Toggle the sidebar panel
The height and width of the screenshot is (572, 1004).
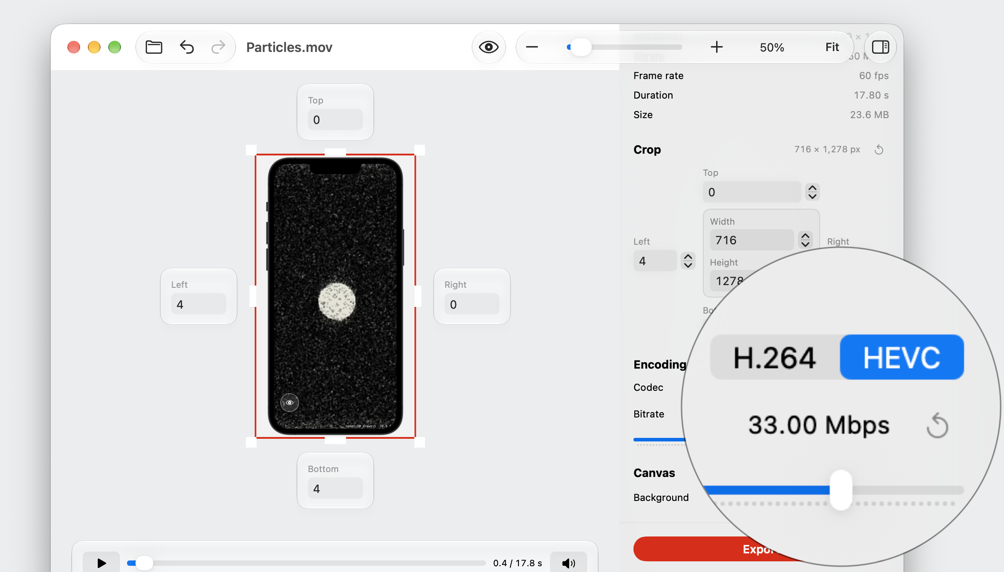click(880, 47)
